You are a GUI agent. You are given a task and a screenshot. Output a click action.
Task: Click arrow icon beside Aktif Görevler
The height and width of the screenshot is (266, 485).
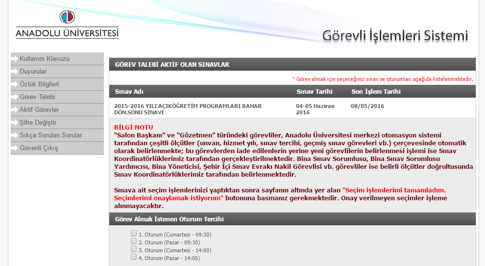pos(15,109)
